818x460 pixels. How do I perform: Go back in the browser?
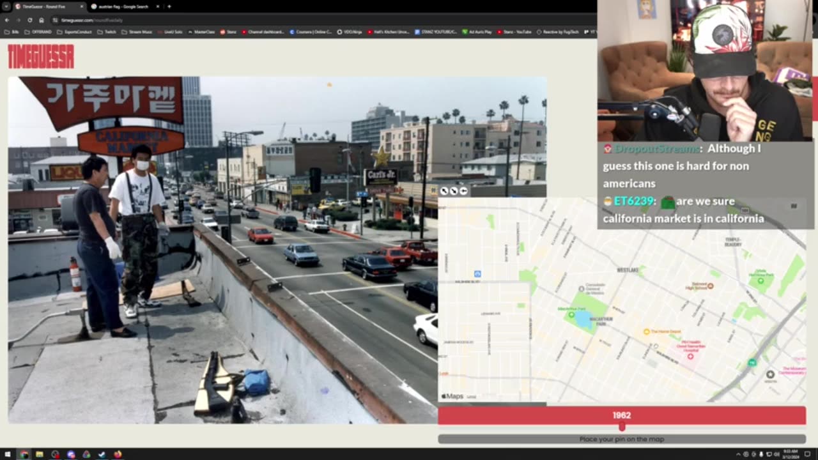7,20
